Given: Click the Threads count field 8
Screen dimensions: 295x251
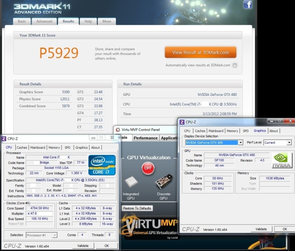Looking at the screenshot, I should [x=109, y=235].
